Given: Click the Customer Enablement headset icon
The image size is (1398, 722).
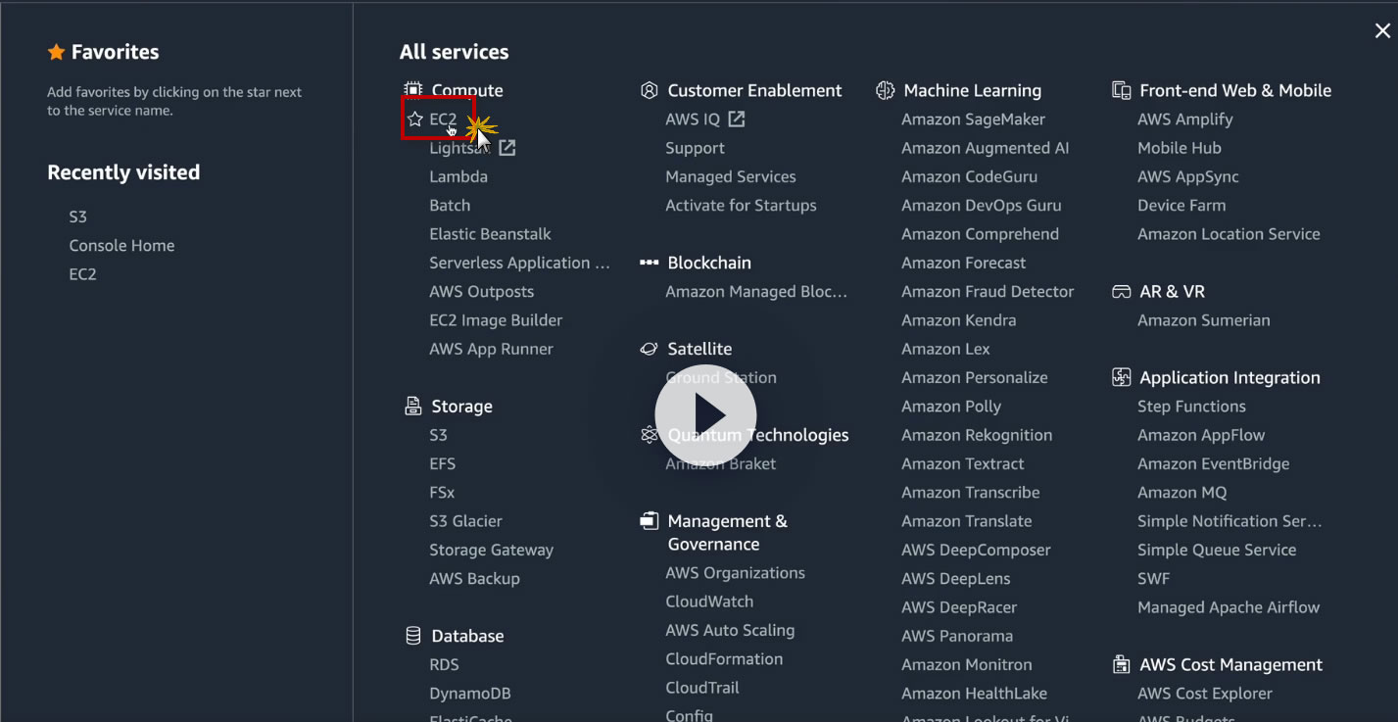Looking at the screenshot, I should click(x=649, y=90).
